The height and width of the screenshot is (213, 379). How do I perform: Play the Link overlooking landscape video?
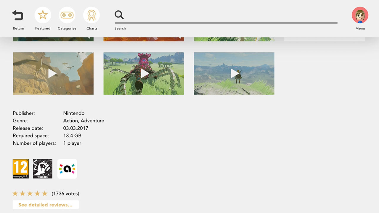[234, 73]
